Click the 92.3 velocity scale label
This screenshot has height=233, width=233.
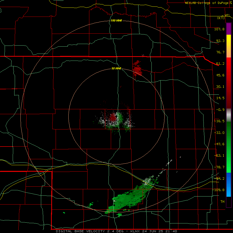220,41
